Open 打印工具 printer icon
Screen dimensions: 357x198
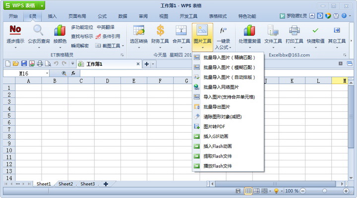tap(294, 30)
